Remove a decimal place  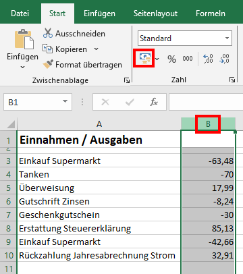coord(224,59)
